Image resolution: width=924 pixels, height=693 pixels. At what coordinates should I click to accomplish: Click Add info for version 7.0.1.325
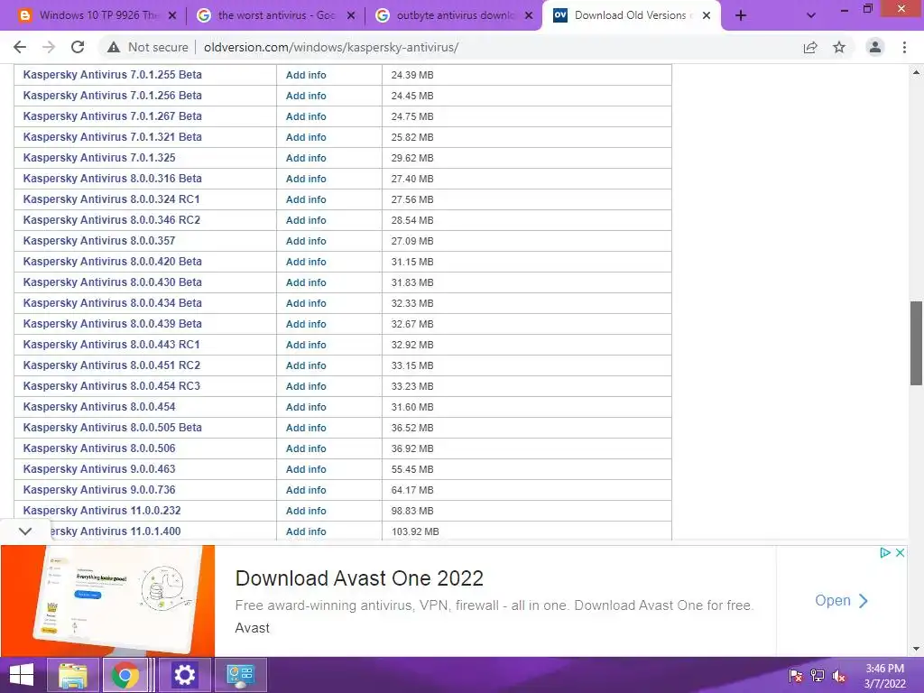[306, 158]
